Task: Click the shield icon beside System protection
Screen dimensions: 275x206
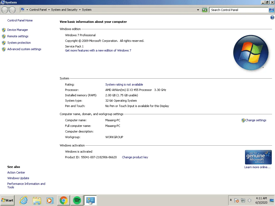Action: 4,43
